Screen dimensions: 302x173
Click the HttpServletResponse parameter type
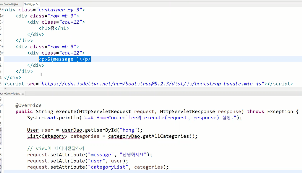pyautogui.click(x=187, y=111)
